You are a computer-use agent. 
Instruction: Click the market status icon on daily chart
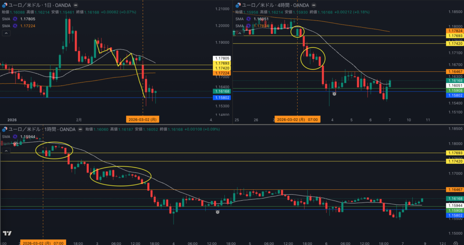click(75, 5)
